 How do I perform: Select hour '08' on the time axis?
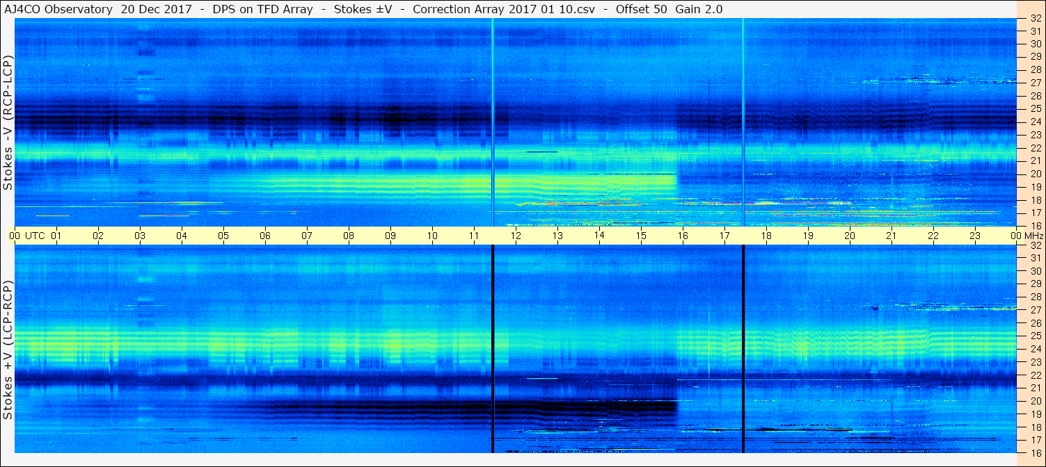[349, 236]
